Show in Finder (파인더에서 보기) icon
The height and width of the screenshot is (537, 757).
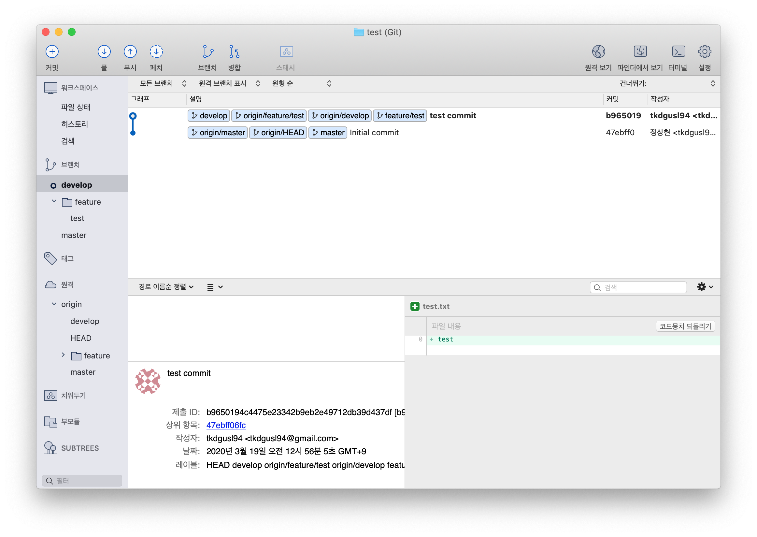click(640, 51)
